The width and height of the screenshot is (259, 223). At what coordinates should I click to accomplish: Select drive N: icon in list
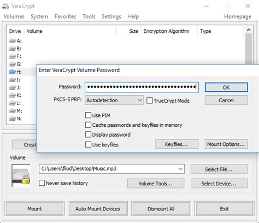coord(12,119)
